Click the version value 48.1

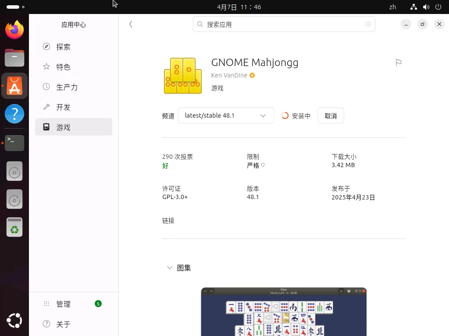pyautogui.click(x=253, y=197)
